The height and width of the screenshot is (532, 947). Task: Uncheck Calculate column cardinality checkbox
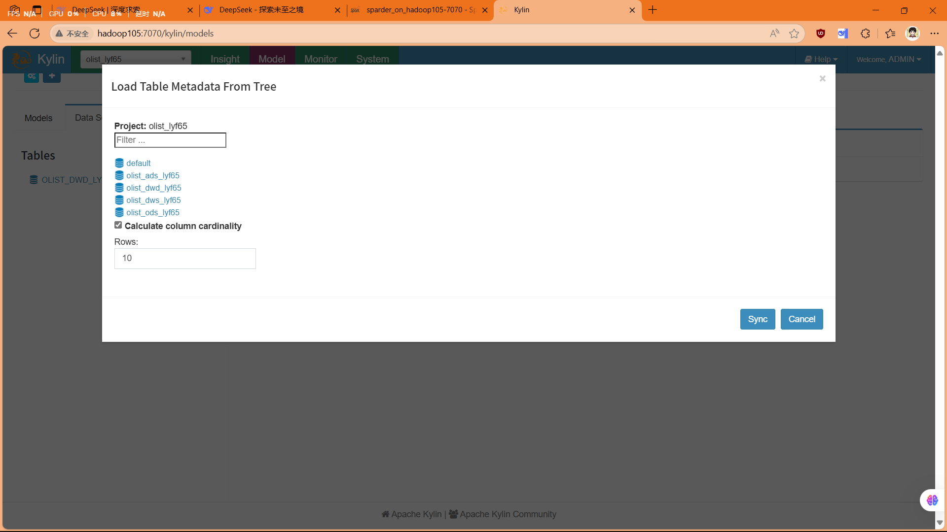(118, 225)
